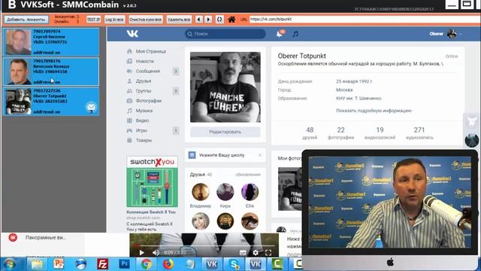Go back with the left arrow
Image resolution: width=481 pixels, height=271 pixels.
click(x=198, y=20)
